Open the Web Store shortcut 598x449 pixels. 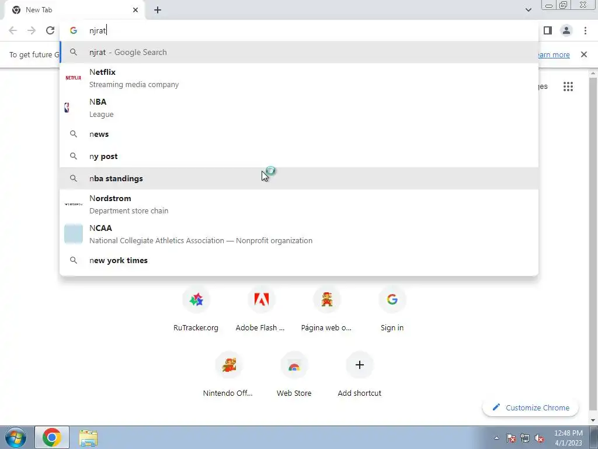click(x=294, y=375)
